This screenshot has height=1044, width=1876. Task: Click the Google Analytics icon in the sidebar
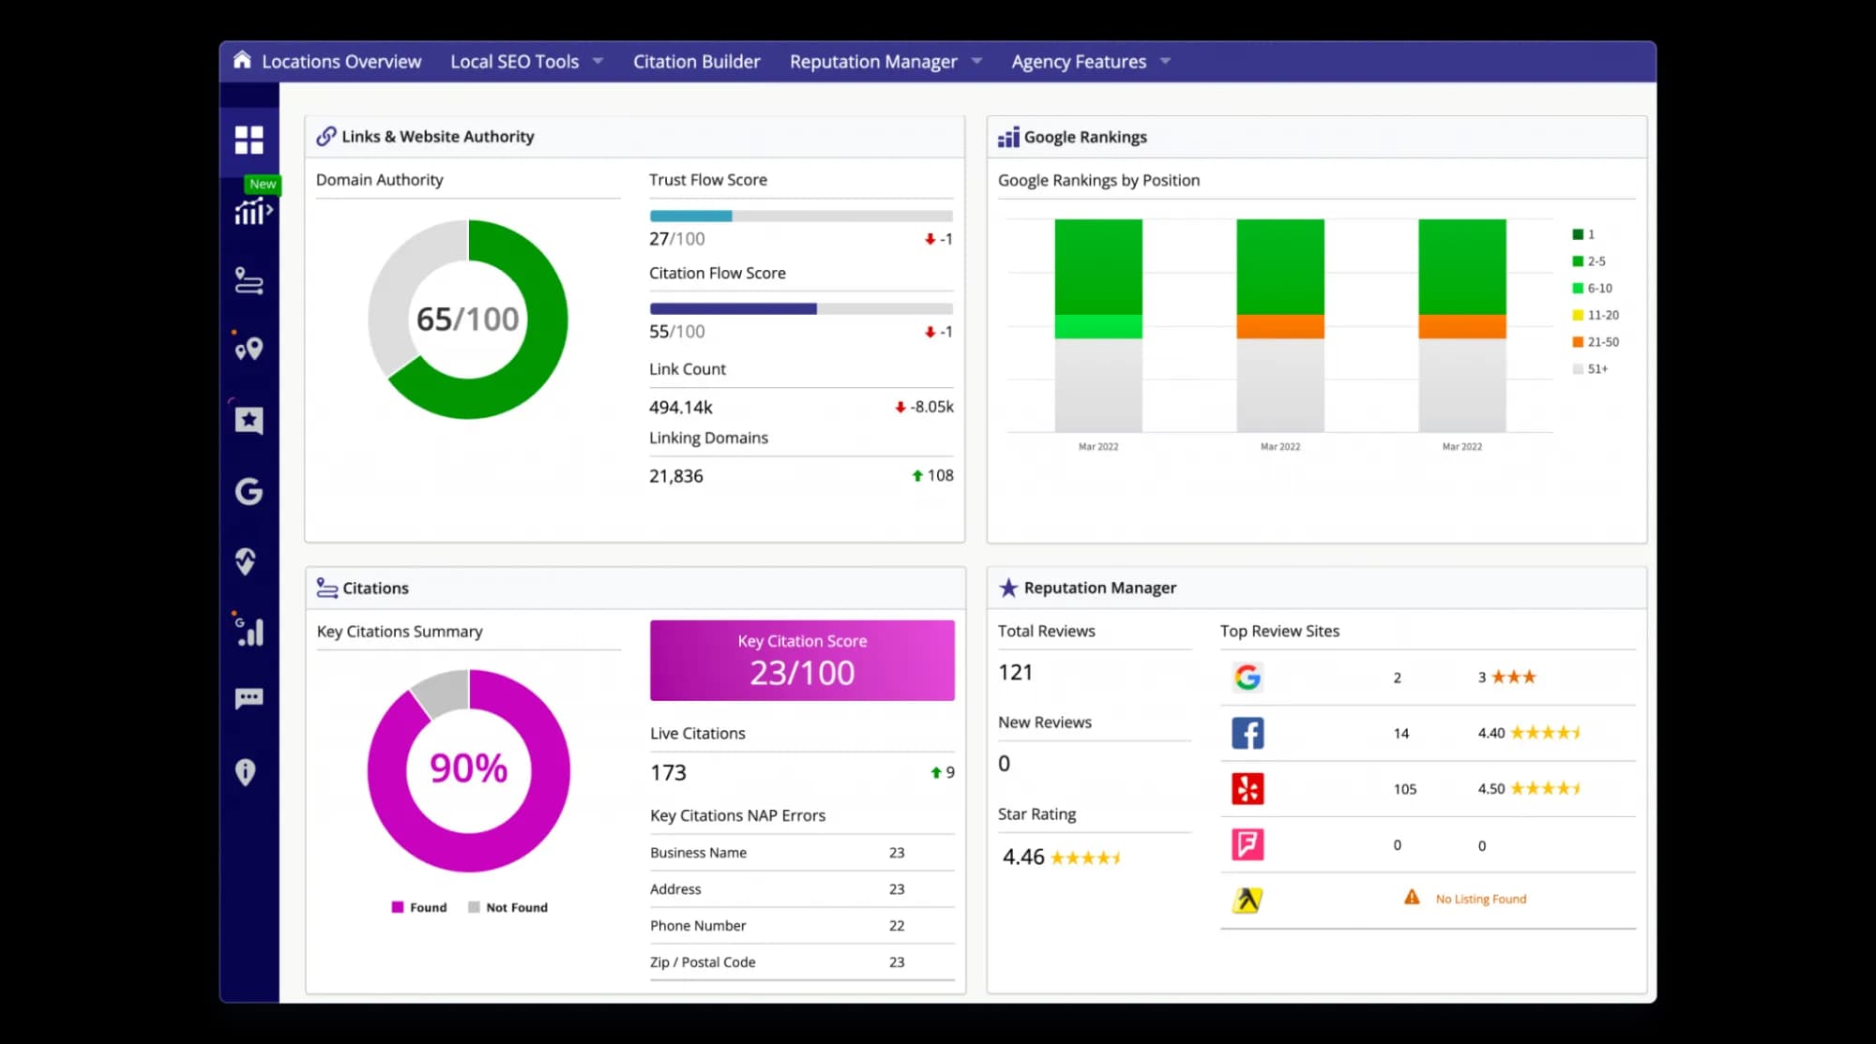pos(249,630)
